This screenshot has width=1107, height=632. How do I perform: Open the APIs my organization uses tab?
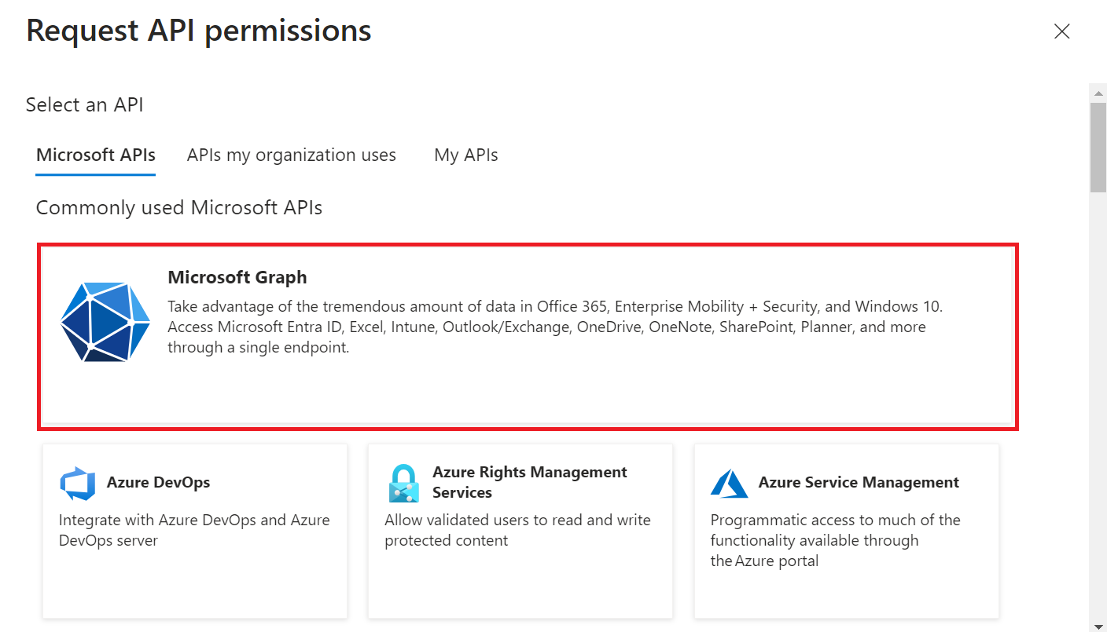pyautogui.click(x=291, y=155)
